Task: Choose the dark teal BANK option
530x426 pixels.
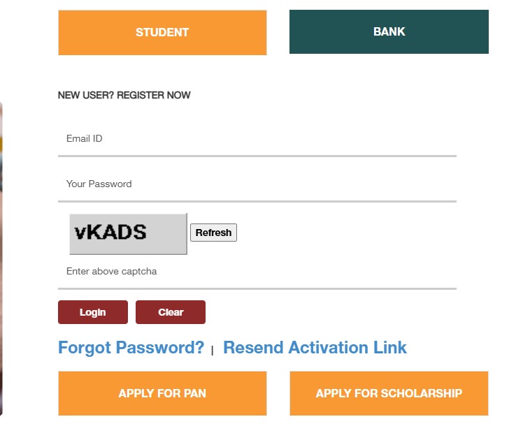Action: point(389,31)
